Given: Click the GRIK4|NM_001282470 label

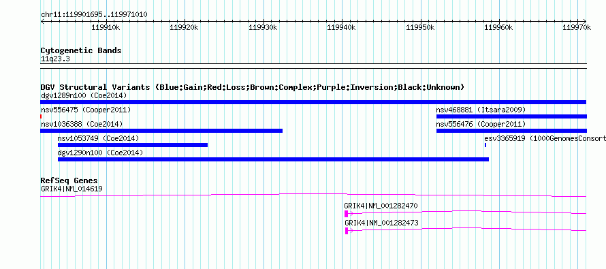Looking at the screenshot, I should pyautogui.click(x=381, y=206).
